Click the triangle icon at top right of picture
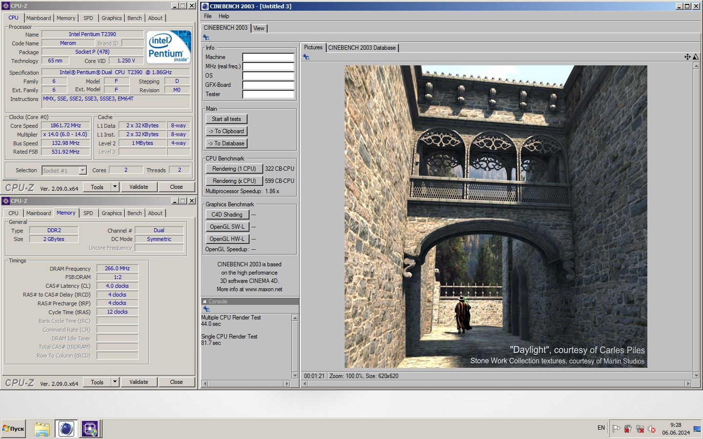The height and width of the screenshot is (439, 703). pyautogui.click(x=696, y=57)
